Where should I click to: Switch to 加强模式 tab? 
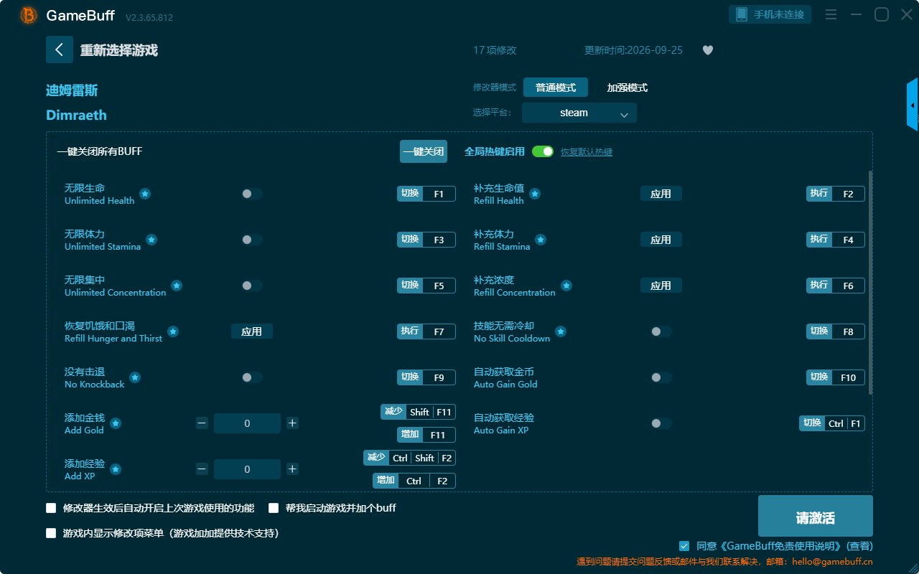click(628, 88)
